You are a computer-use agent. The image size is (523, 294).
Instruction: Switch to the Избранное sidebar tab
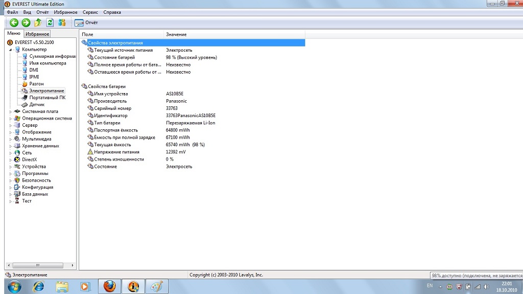click(x=37, y=34)
